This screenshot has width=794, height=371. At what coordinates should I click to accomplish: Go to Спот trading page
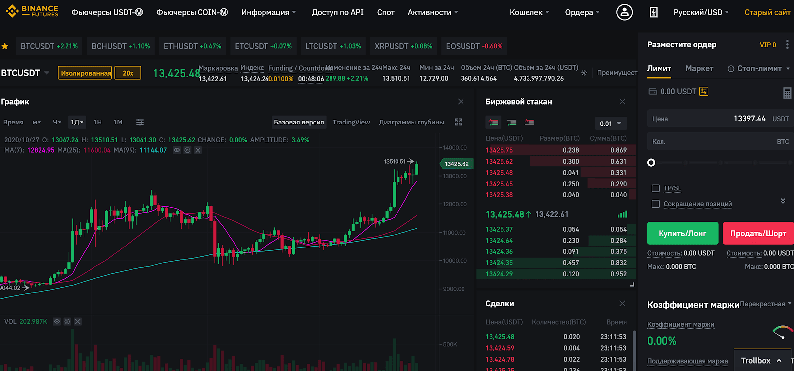point(386,12)
